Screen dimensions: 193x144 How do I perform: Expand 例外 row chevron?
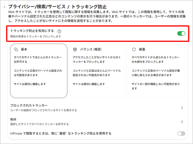(182, 122)
